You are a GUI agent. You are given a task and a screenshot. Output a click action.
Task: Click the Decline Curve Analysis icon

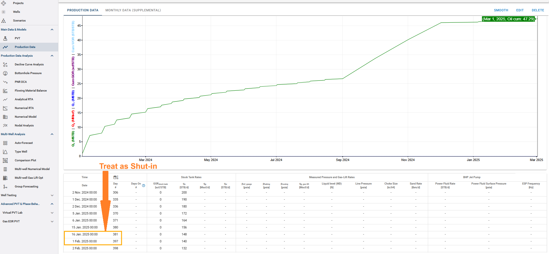(5, 65)
